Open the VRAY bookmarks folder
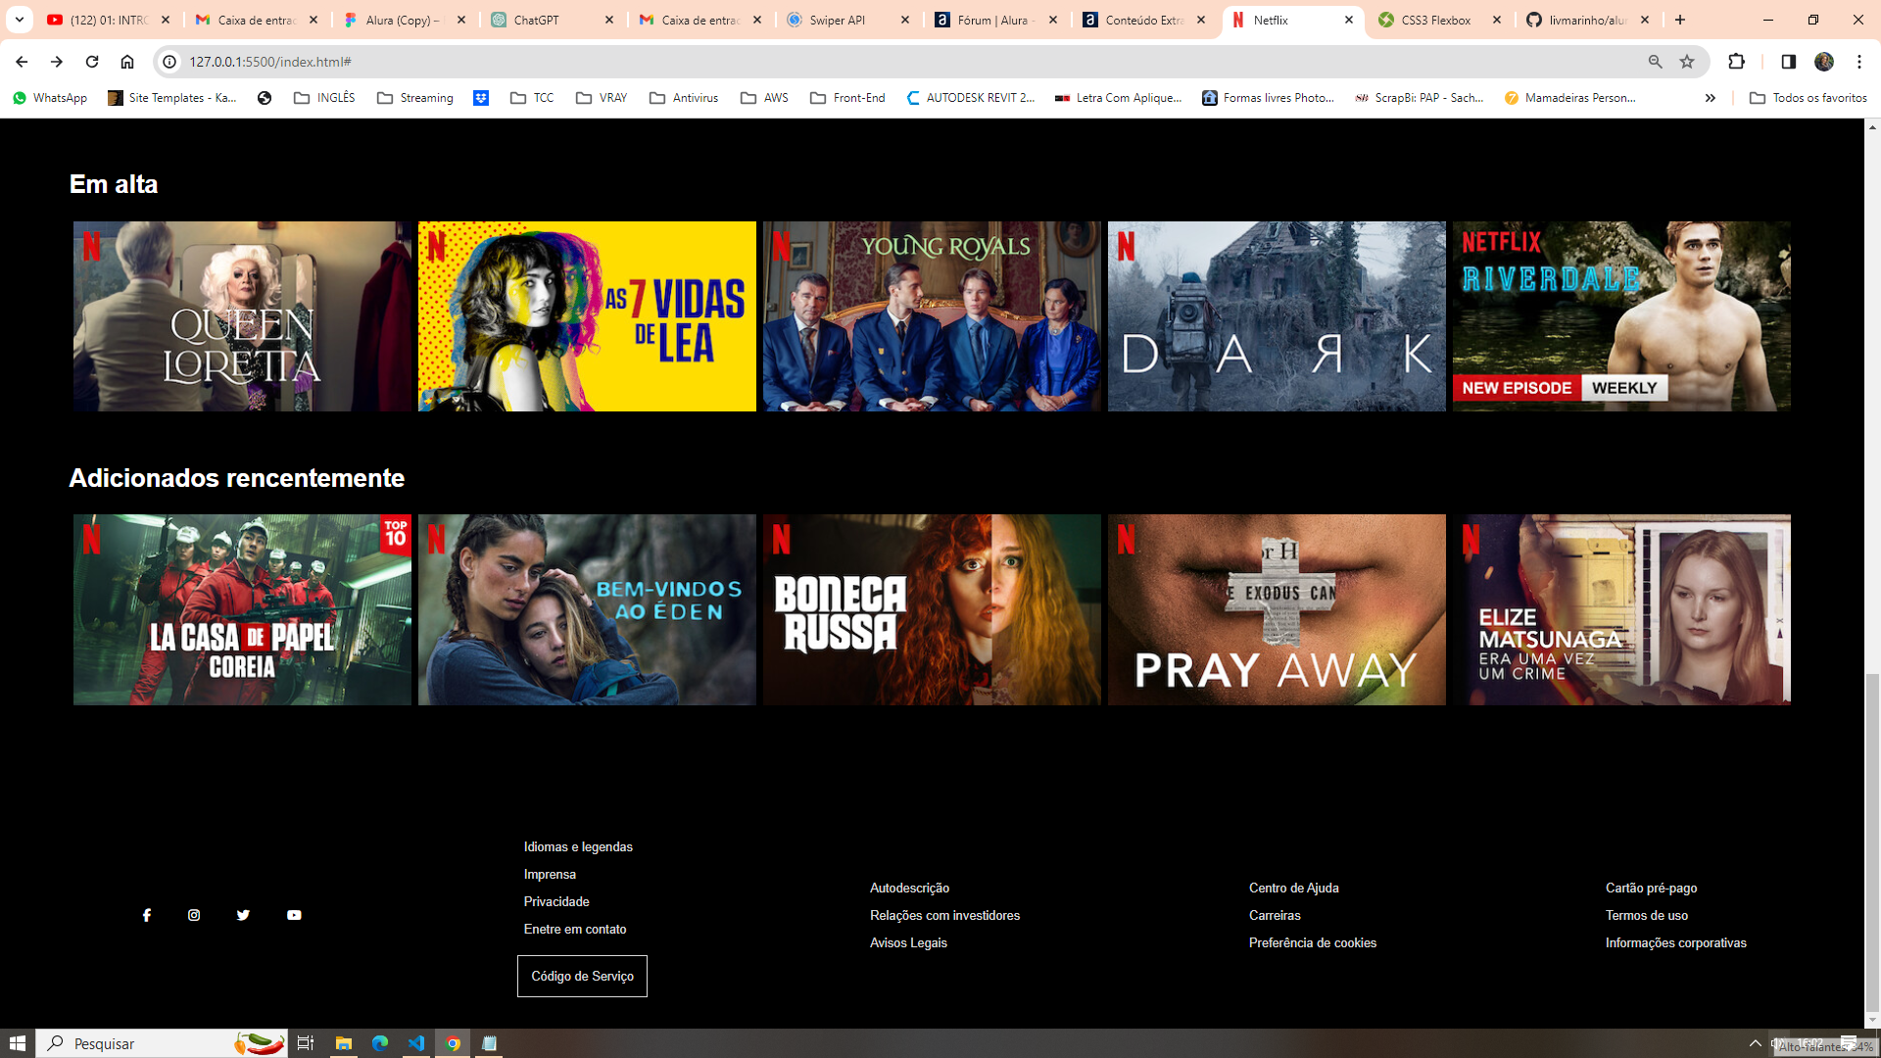 point(602,98)
